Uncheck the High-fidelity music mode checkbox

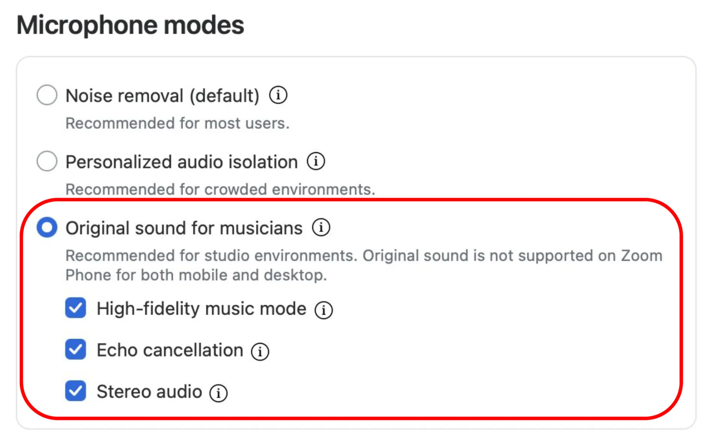(x=75, y=308)
